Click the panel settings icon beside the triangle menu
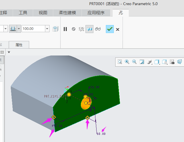The image size is (184, 142). click(2, 52)
